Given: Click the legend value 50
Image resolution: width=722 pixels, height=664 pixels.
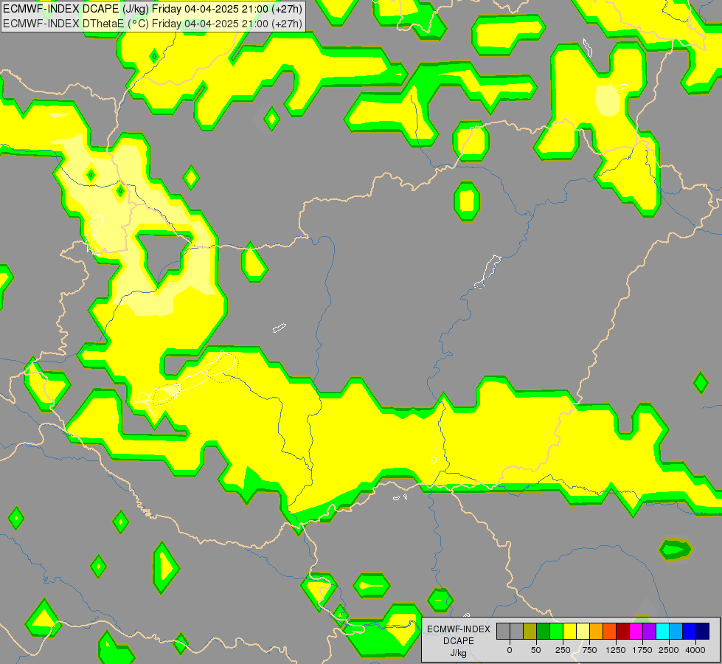Looking at the screenshot, I should point(536,650).
